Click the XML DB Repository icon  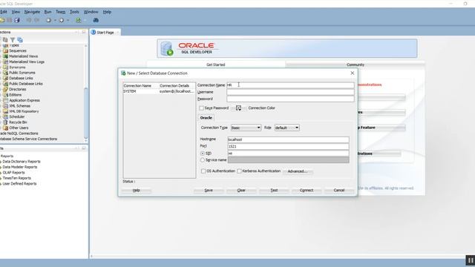5,111
